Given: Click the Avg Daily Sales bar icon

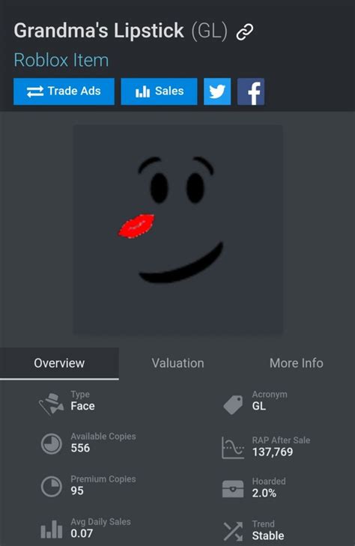Looking at the screenshot, I should point(52,529).
